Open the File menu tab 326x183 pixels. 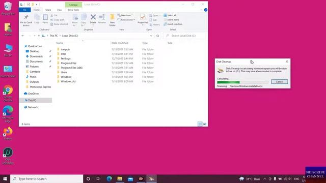pyautogui.click(x=24, y=10)
